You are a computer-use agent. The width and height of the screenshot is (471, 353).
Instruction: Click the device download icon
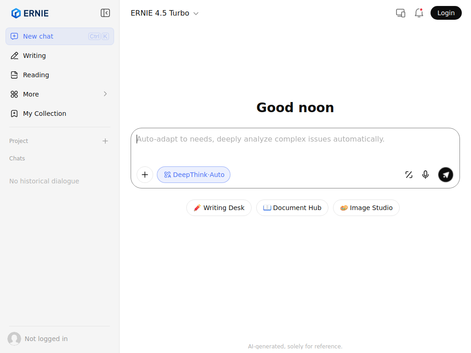click(x=401, y=13)
